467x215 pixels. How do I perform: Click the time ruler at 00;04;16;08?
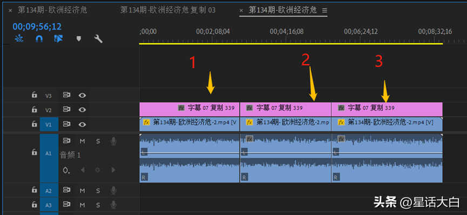[287, 31]
